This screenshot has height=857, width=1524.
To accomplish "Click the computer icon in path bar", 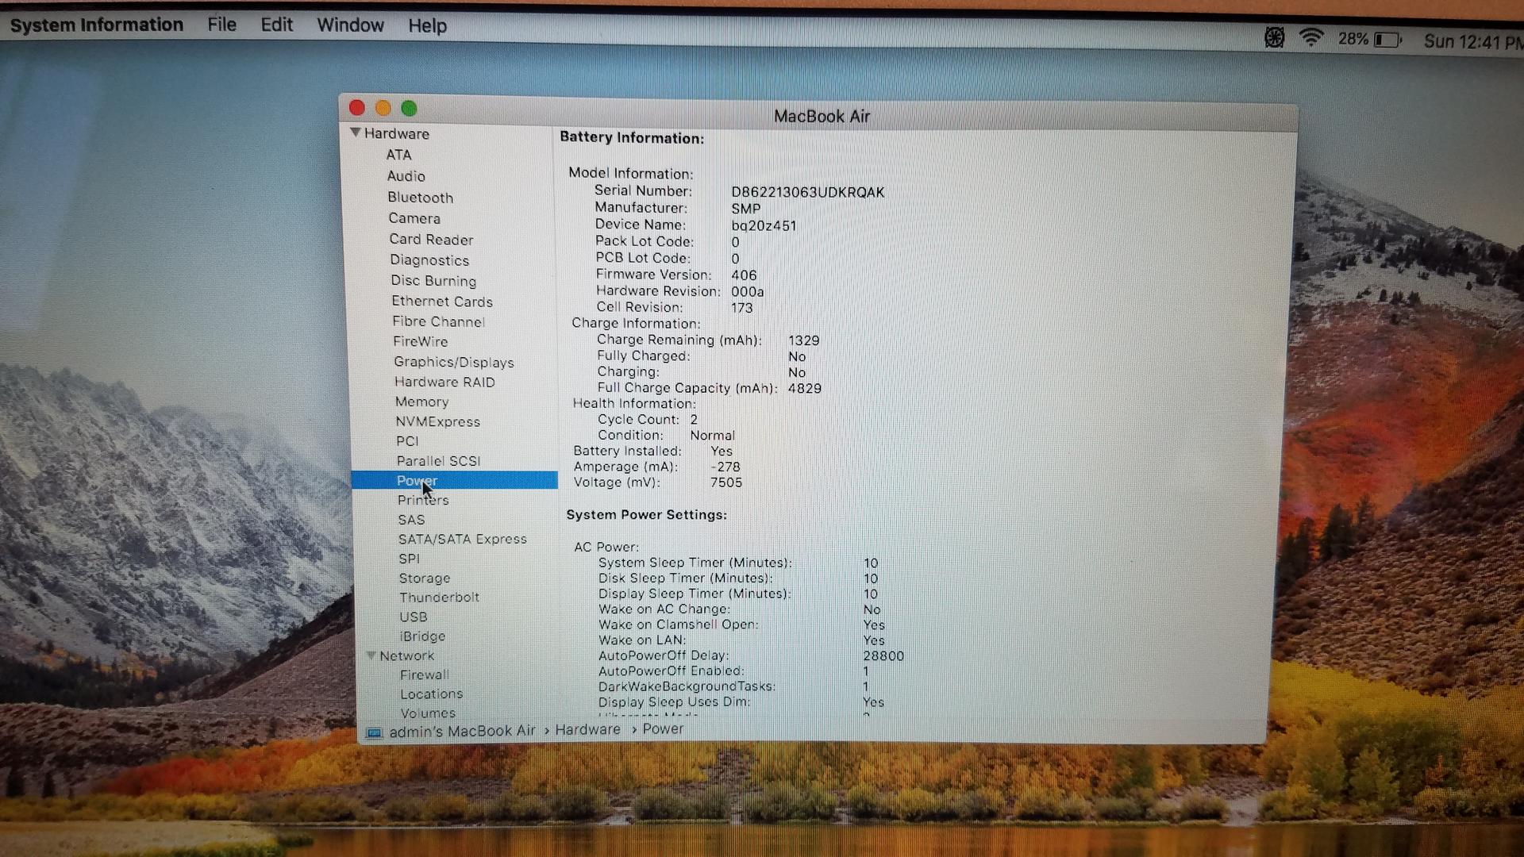I will [374, 732].
